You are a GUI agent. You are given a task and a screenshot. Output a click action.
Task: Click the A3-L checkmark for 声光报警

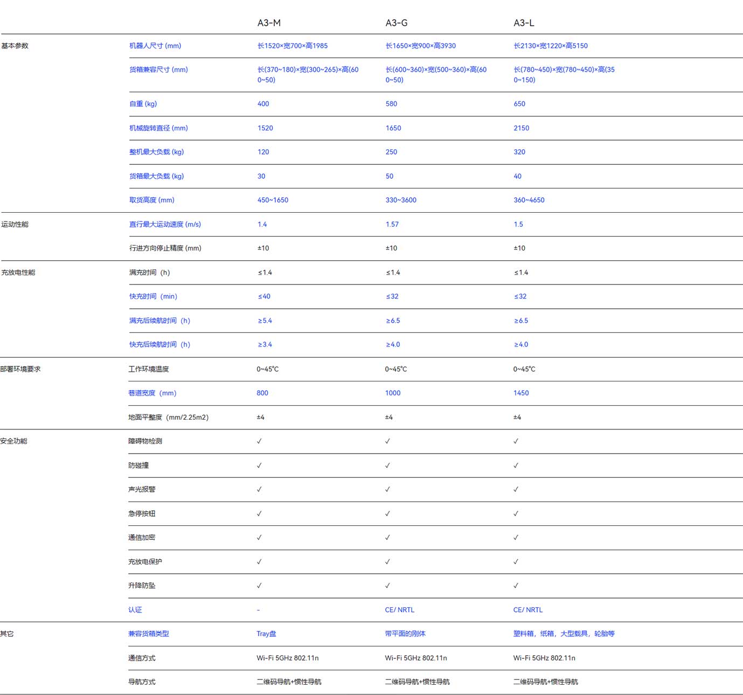pyautogui.click(x=516, y=489)
